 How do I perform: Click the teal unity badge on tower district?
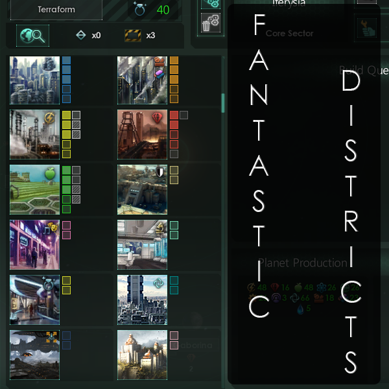158,283
